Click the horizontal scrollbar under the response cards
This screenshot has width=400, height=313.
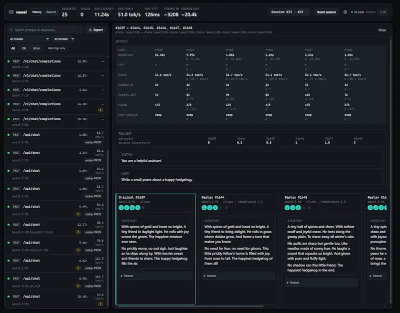(x=190, y=307)
